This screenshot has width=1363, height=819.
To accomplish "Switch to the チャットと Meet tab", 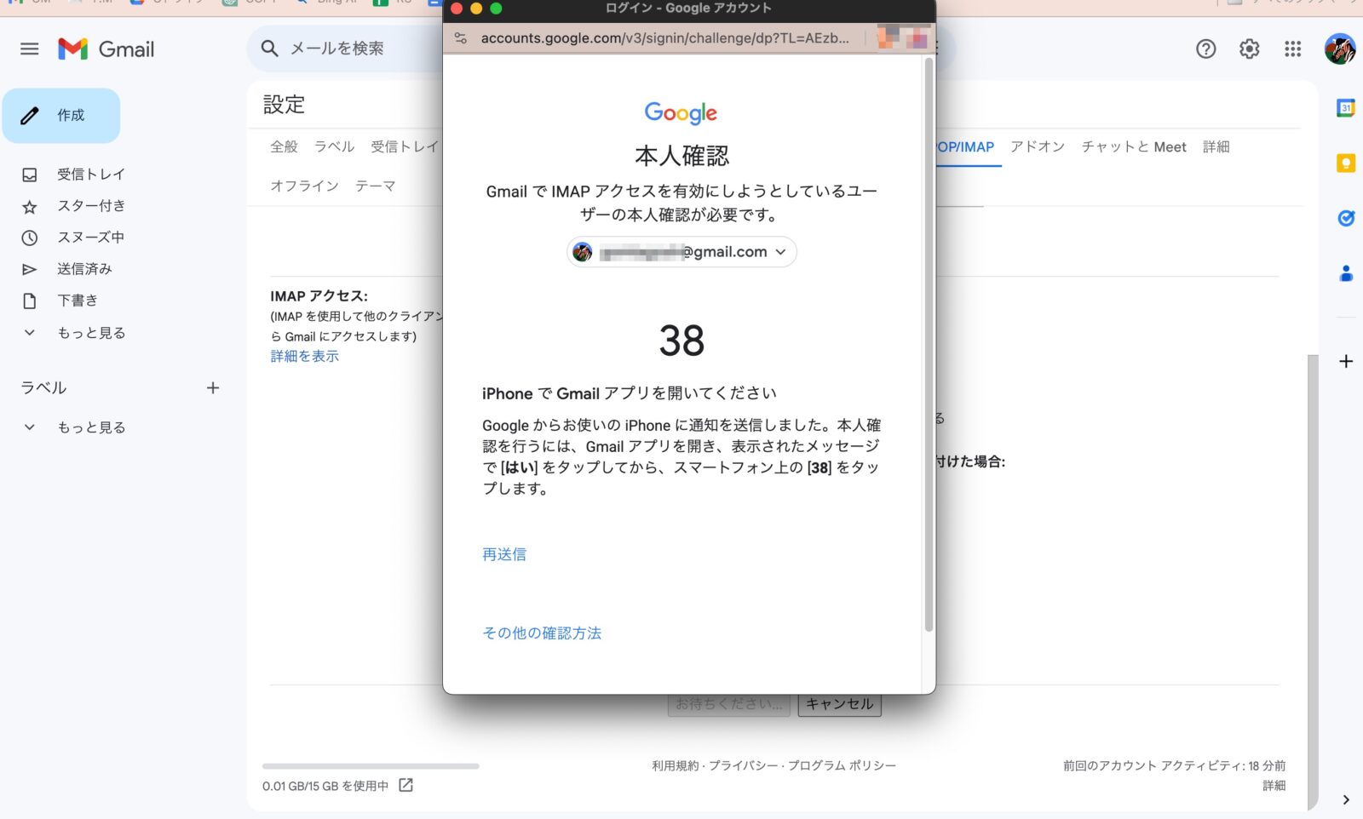I will pos(1134,146).
